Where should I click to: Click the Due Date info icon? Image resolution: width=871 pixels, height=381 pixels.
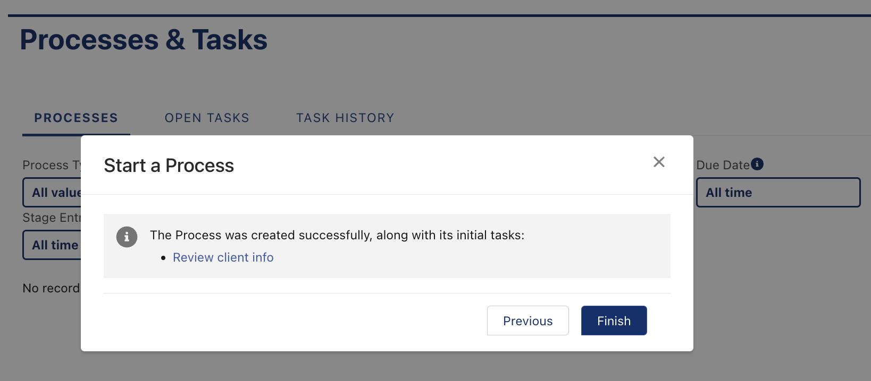tap(757, 164)
